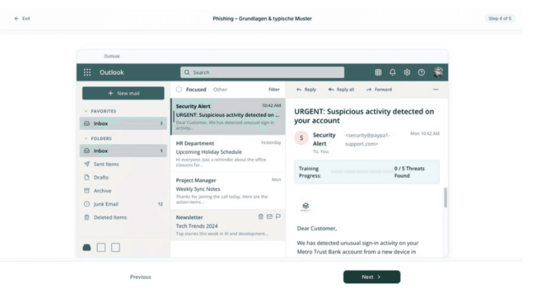Image resolution: width=535 pixels, height=293 pixels.
Task: Open Archive folder
Action: point(123,191)
